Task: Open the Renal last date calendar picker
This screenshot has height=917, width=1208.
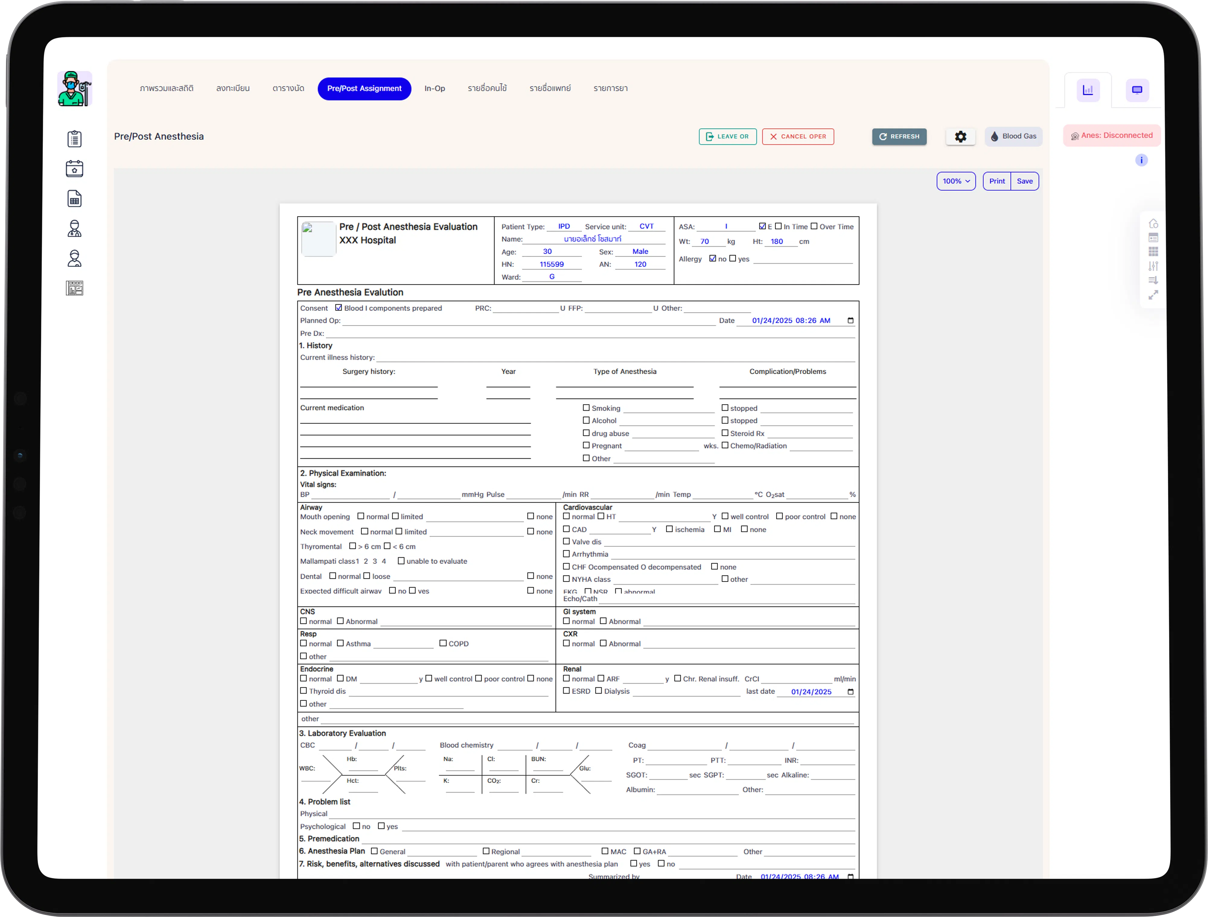Action: coord(850,692)
